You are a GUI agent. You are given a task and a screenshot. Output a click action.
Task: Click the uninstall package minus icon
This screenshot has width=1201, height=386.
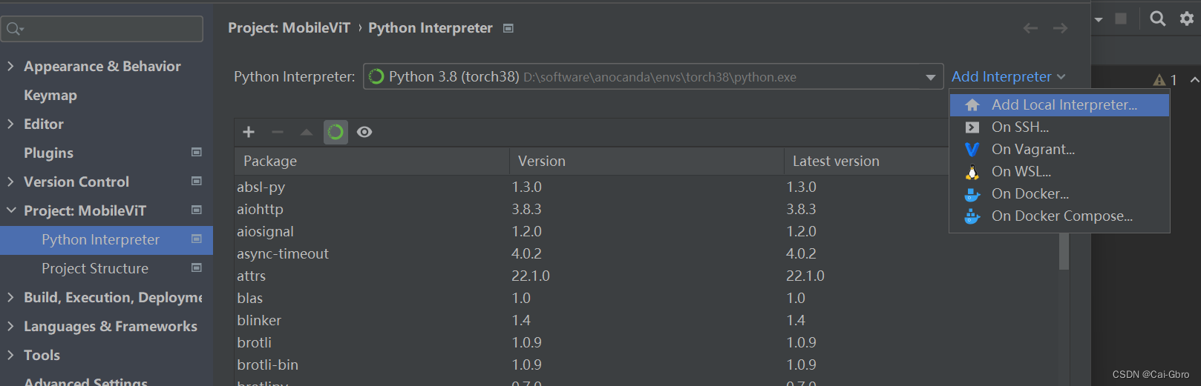278,132
